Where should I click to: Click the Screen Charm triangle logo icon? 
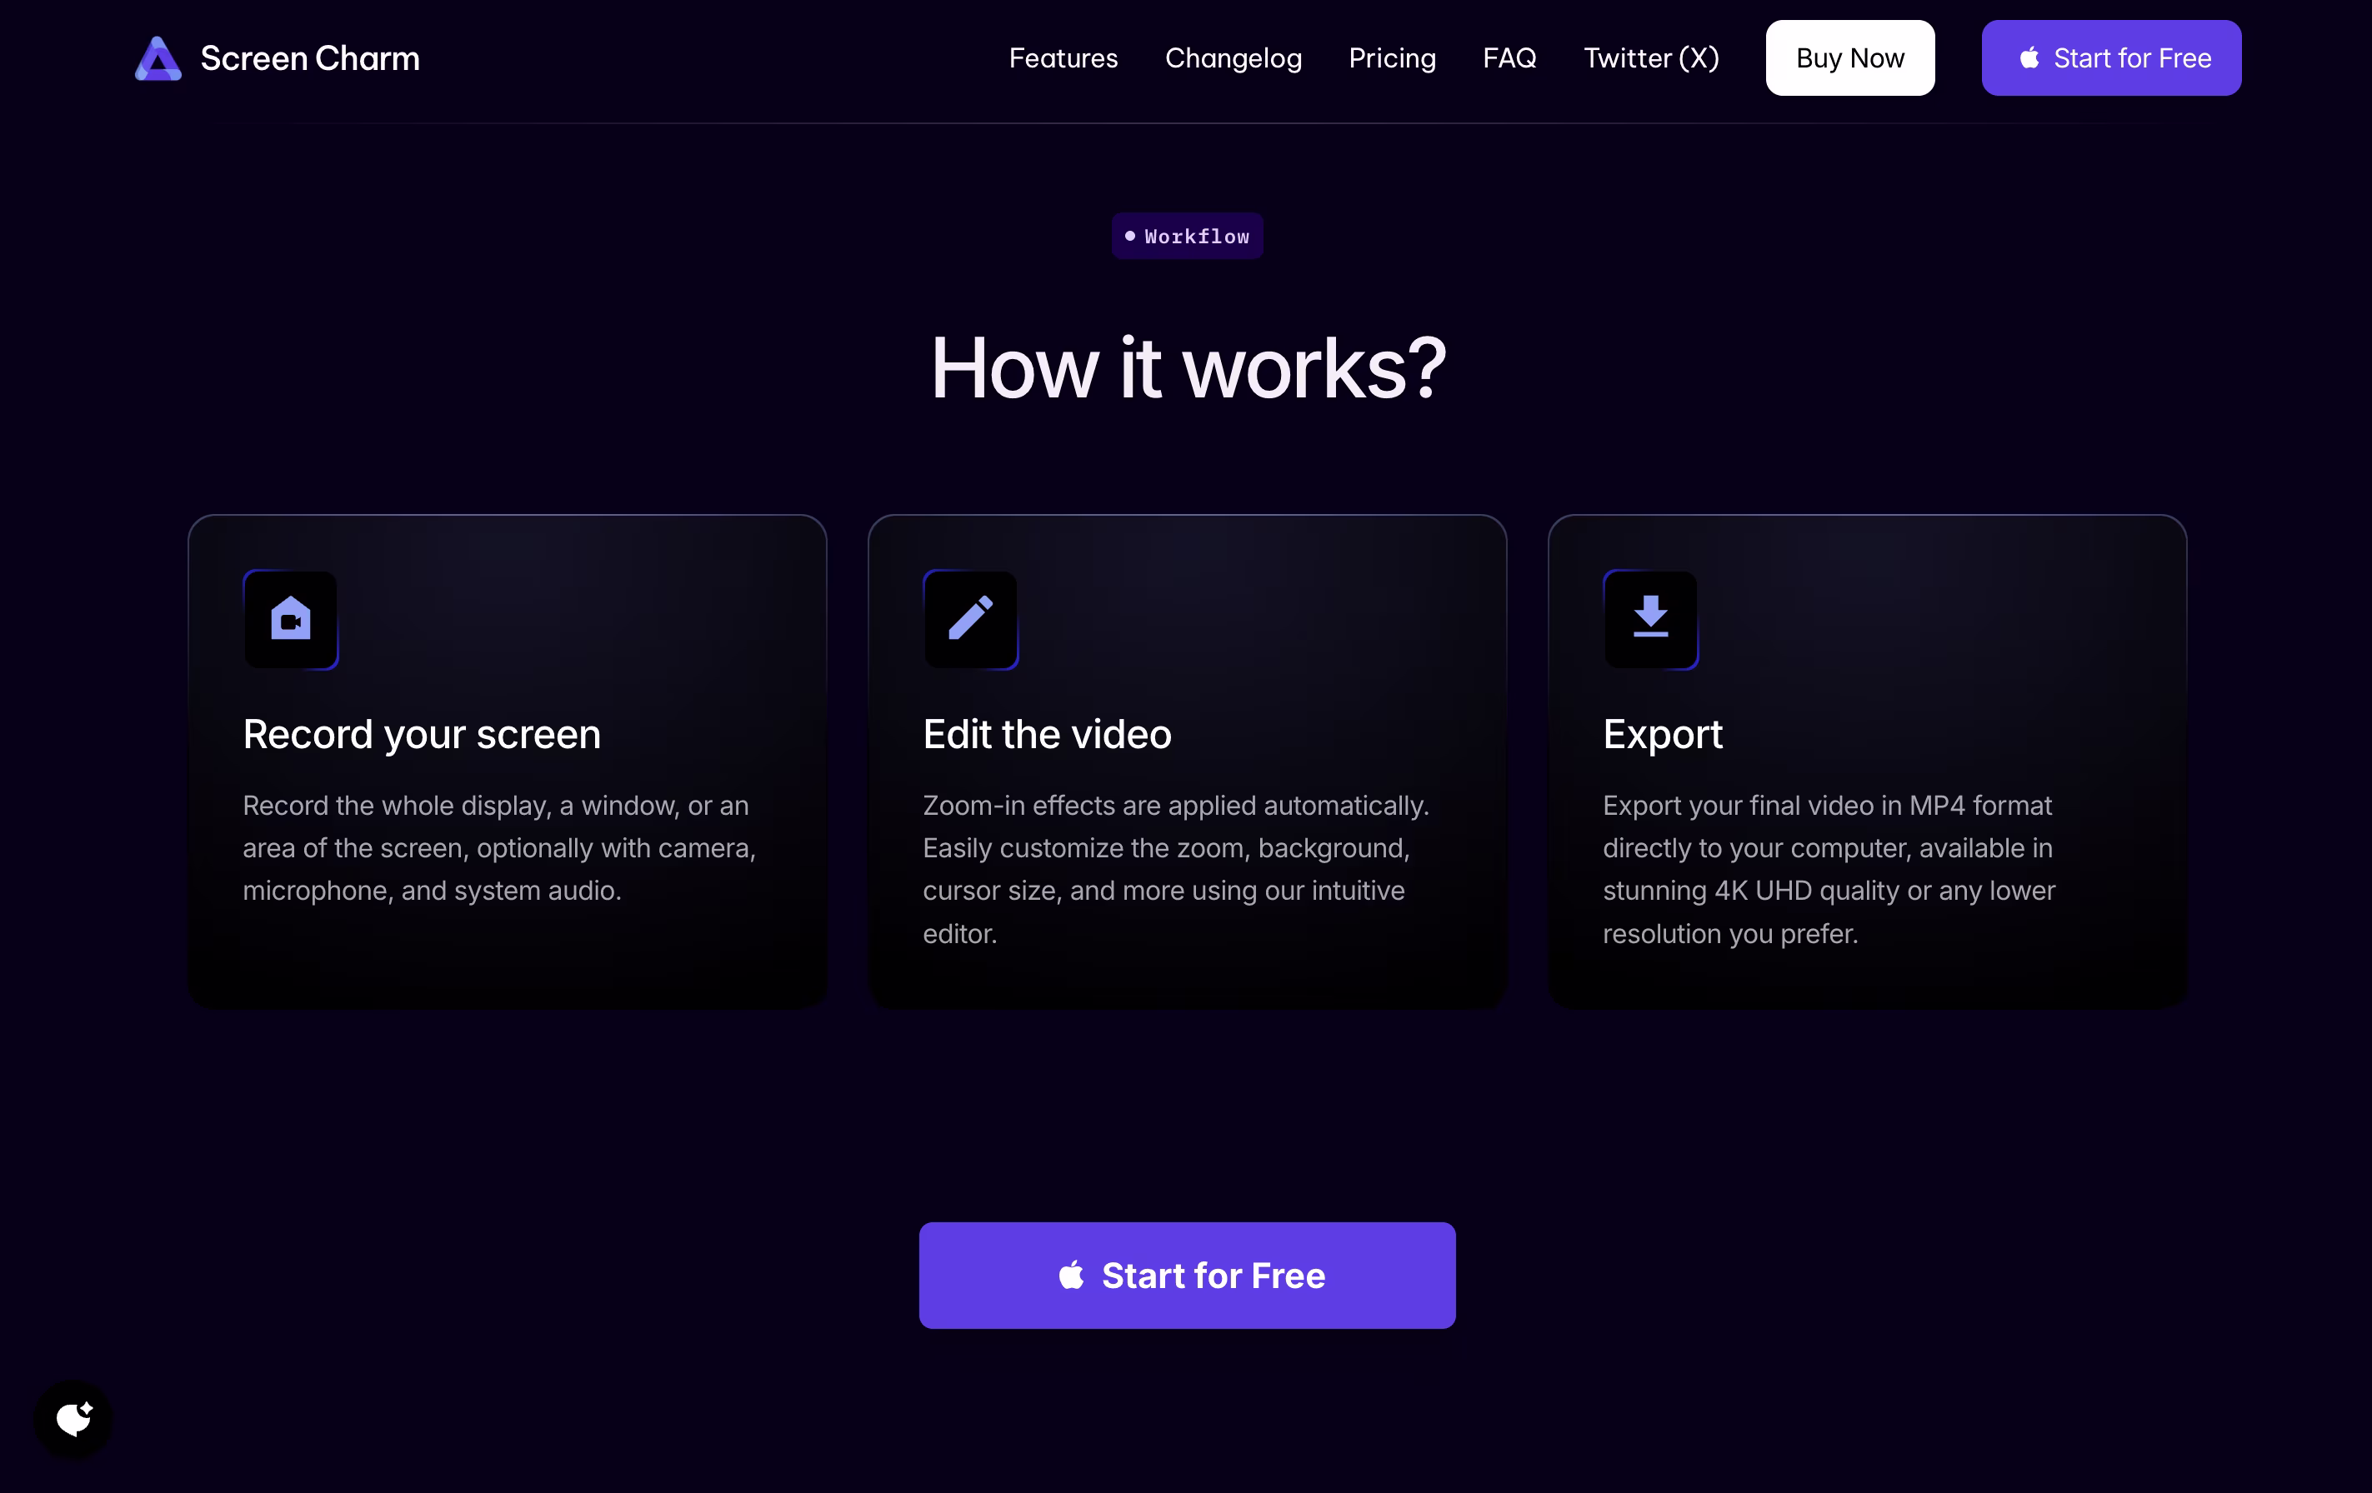[158, 58]
